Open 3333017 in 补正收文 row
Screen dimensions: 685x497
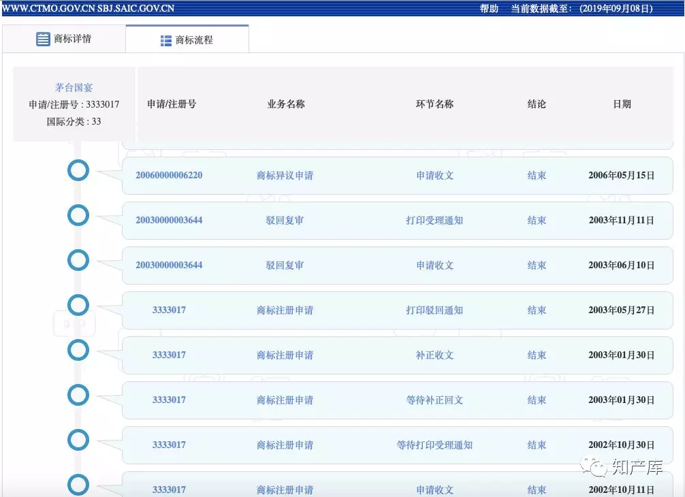coord(169,355)
